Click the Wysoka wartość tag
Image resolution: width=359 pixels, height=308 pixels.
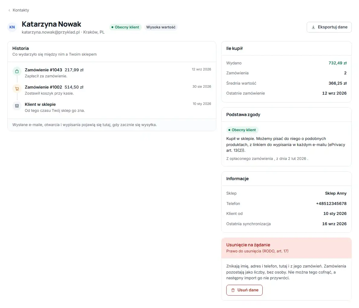click(x=161, y=27)
